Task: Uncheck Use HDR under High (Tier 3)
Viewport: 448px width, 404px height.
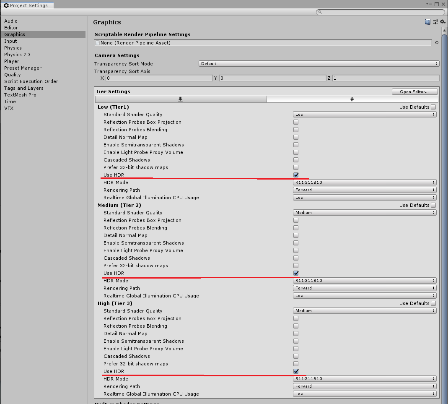Action: 296,371
